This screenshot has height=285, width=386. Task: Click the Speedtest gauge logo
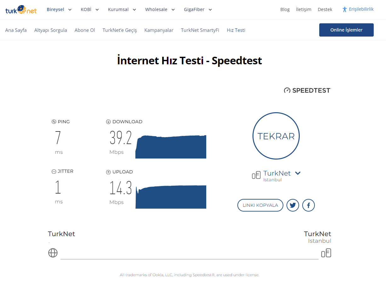(x=307, y=90)
